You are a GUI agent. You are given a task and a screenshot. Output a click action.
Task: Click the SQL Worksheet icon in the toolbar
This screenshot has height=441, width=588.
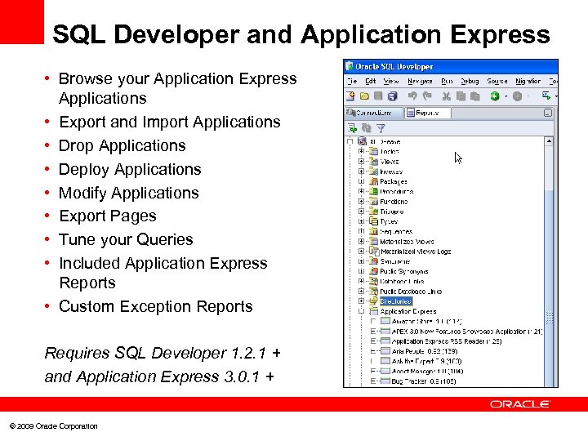(546, 96)
